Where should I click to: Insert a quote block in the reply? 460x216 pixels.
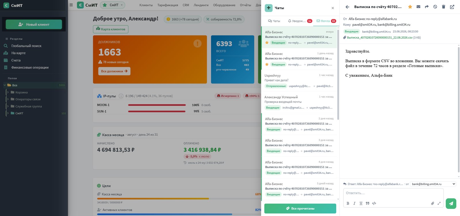(x=367, y=203)
